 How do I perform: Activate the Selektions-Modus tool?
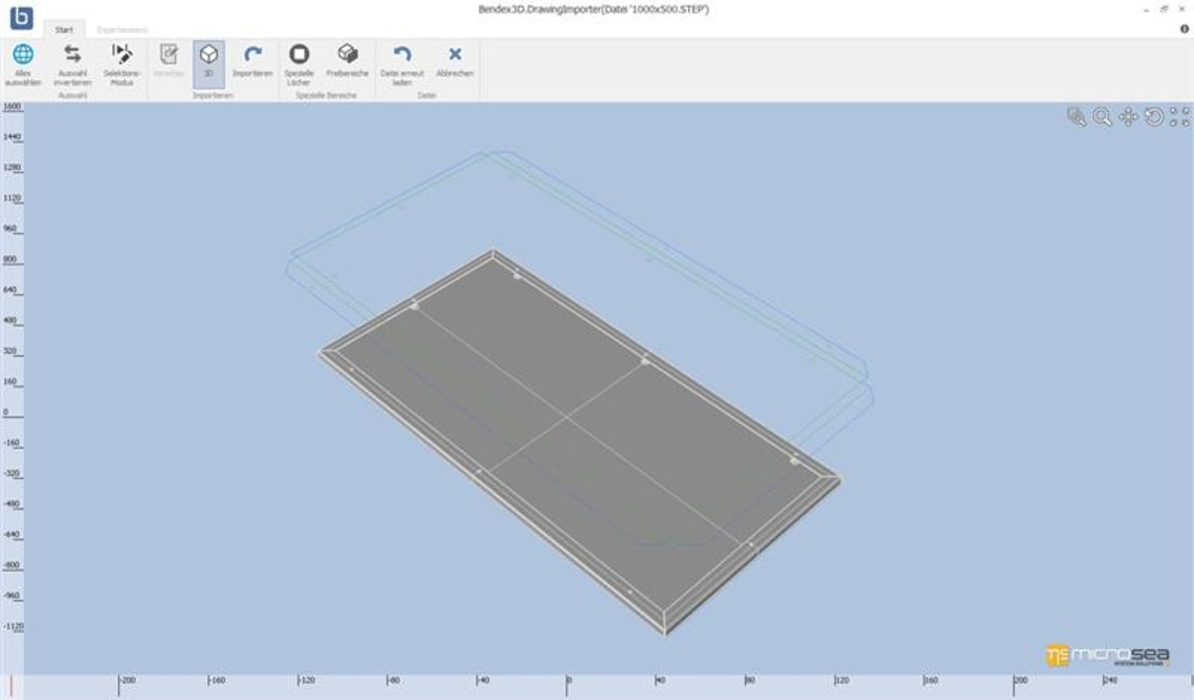122,55
